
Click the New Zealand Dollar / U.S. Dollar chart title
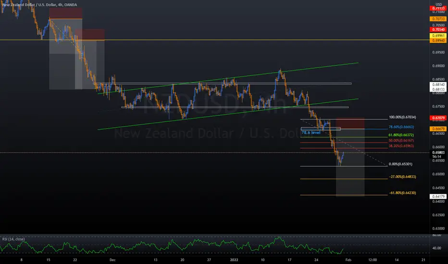[x=39, y=5]
